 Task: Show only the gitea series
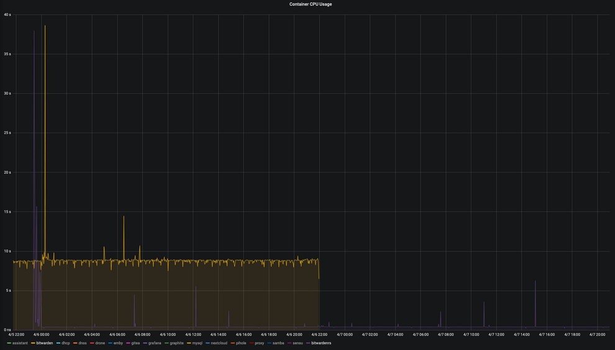pos(135,343)
